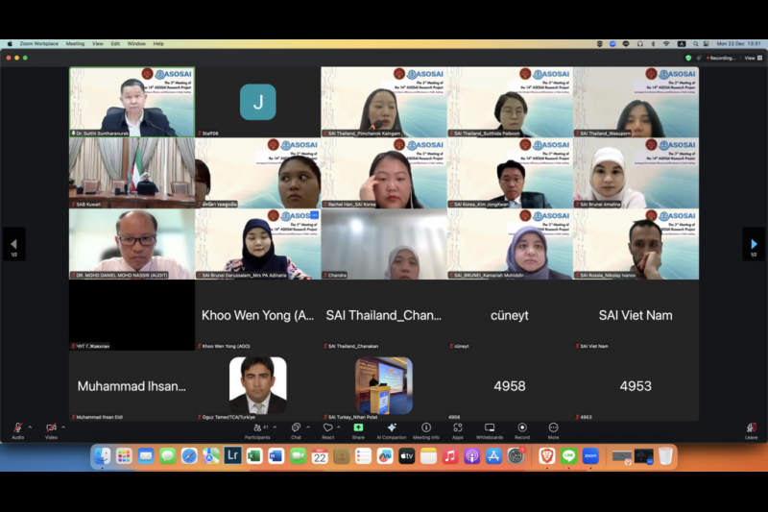
Task: Open the Apps panel
Action: point(458,428)
